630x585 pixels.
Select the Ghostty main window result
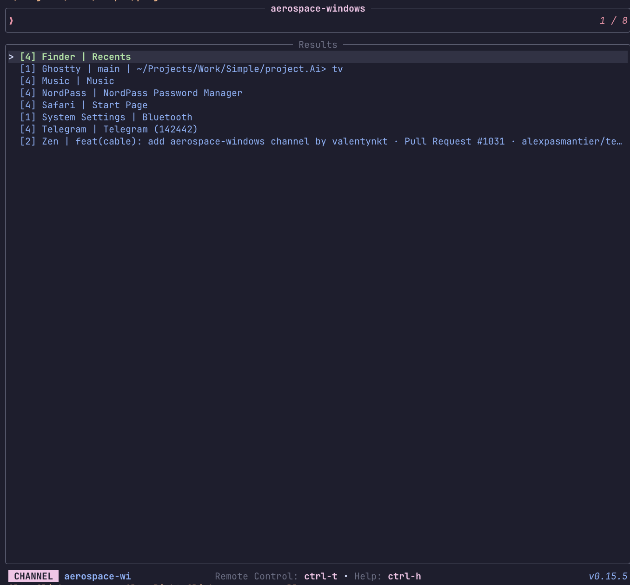[x=318, y=69]
